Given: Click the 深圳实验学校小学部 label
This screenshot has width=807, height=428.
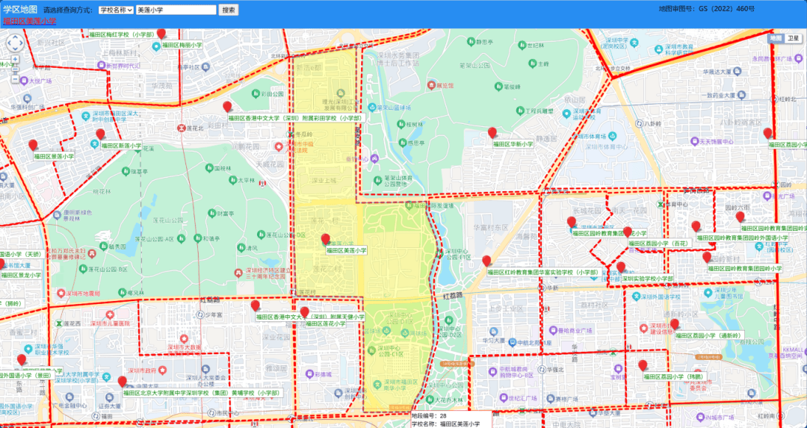Looking at the screenshot, I should pos(647,279).
